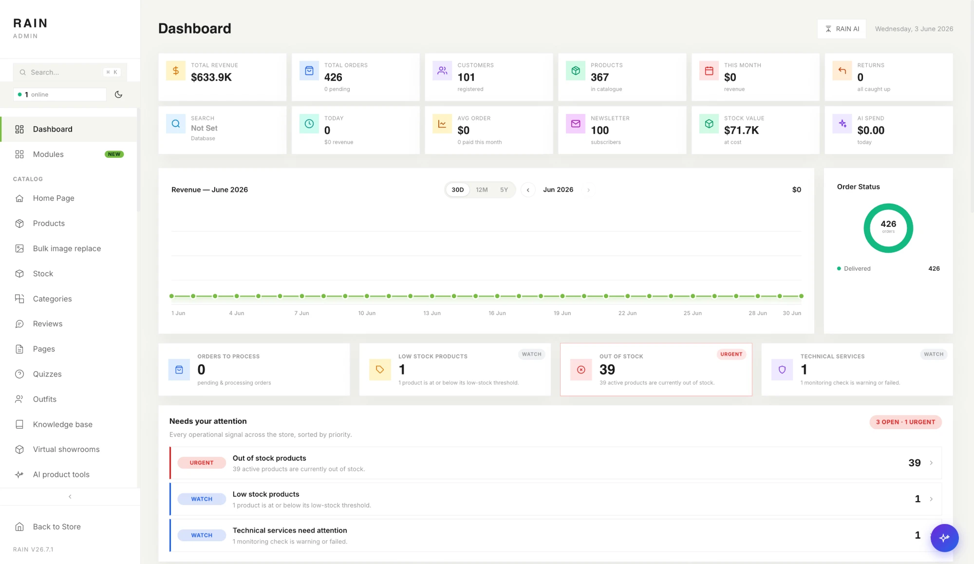The height and width of the screenshot is (564, 974).
Task: Expand the Low stock products row chevron
Action: pos(931,499)
